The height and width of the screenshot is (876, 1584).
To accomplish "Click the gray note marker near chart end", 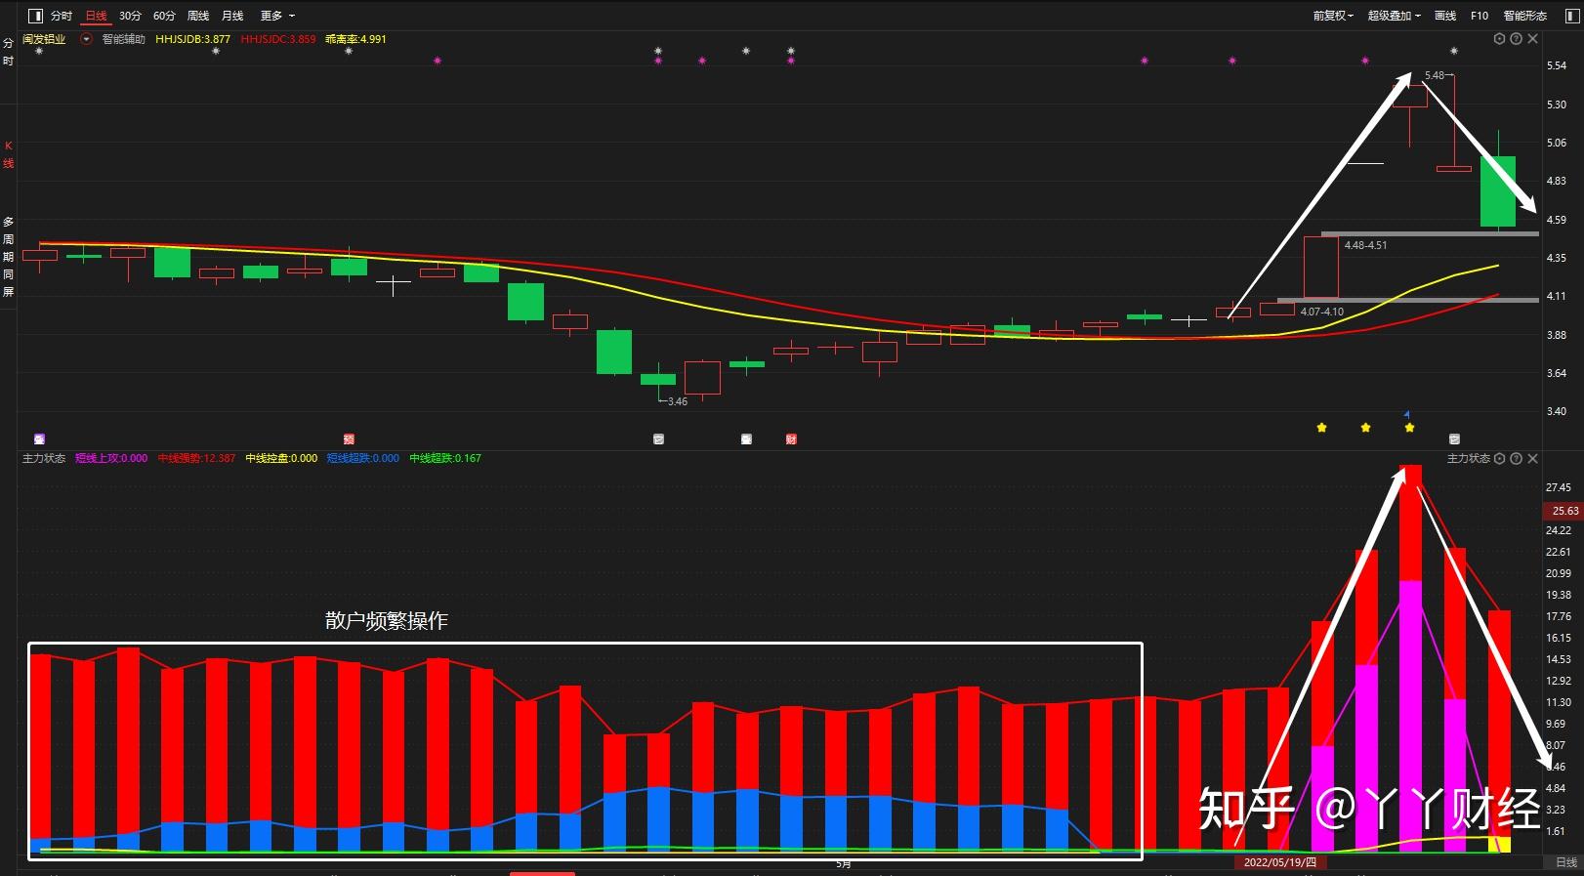I will coord(1454,439).
